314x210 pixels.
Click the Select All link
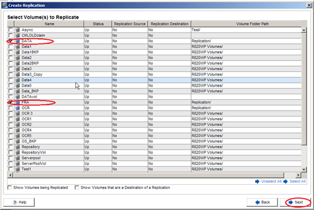(x=297, y=181)
